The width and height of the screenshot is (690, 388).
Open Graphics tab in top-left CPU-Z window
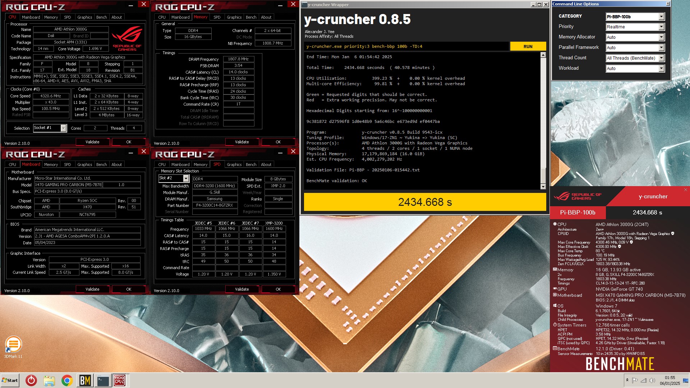click(85, 17)
